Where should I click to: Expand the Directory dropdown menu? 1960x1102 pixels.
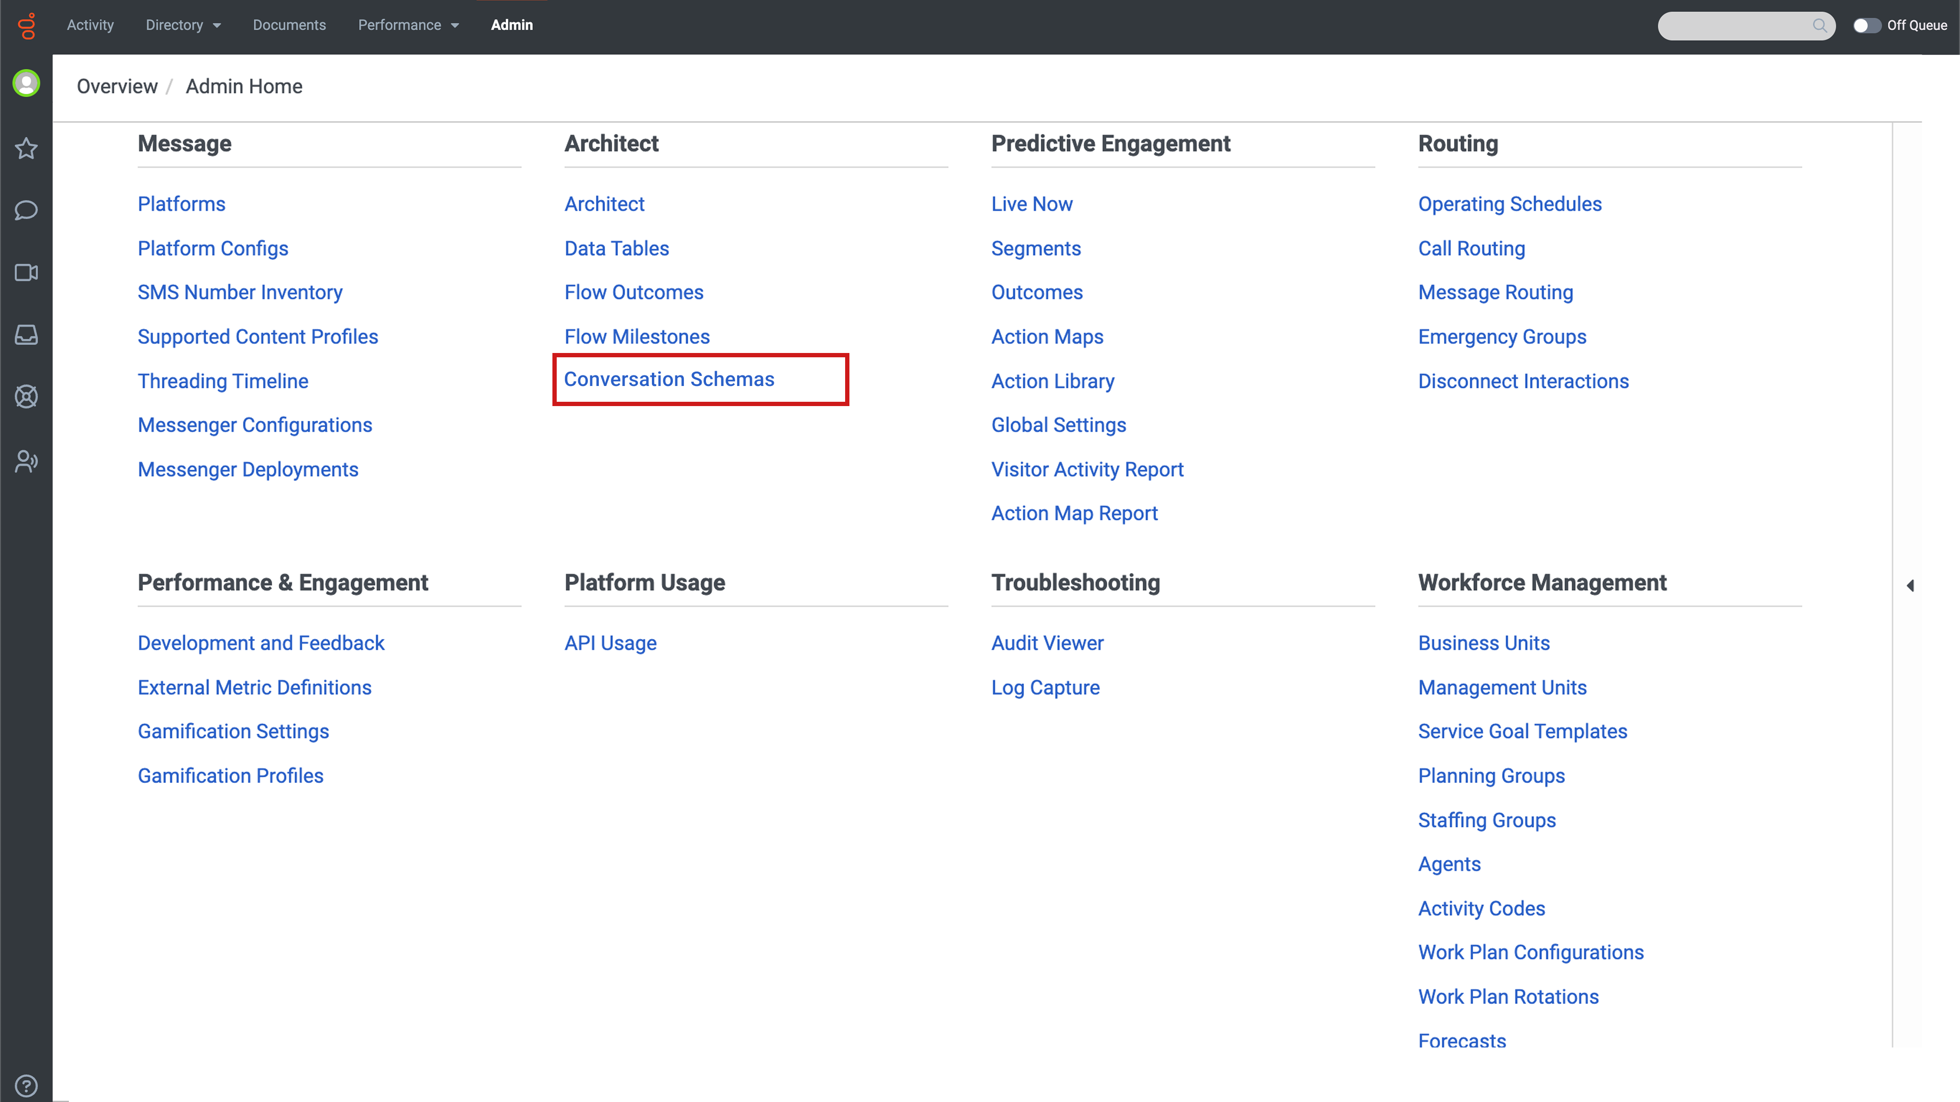183,25
